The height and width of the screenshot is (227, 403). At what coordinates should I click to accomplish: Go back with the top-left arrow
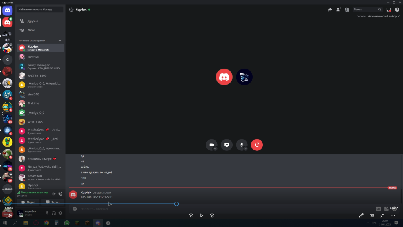(4, 3)
